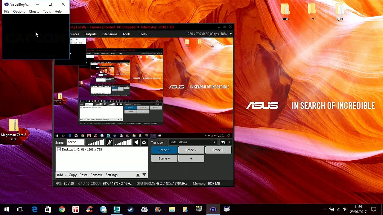Open the Windows Start menu
The height and width of the screenshot is (215, 383).
click(x=7, y=209)
